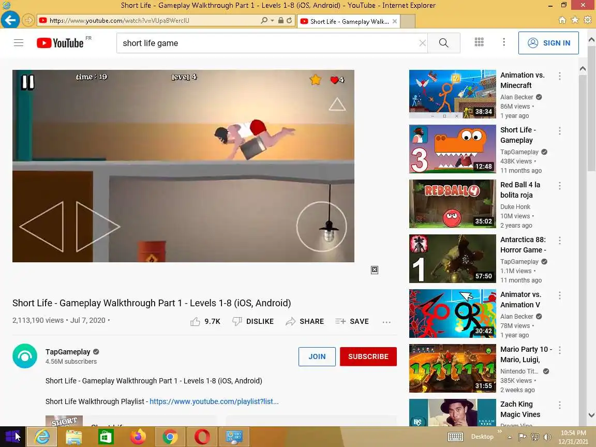Open the Red Ball 4 video thumbnail
Viewport: 596px width, 447px height.
pyautogui.click(x=452, y=204)
